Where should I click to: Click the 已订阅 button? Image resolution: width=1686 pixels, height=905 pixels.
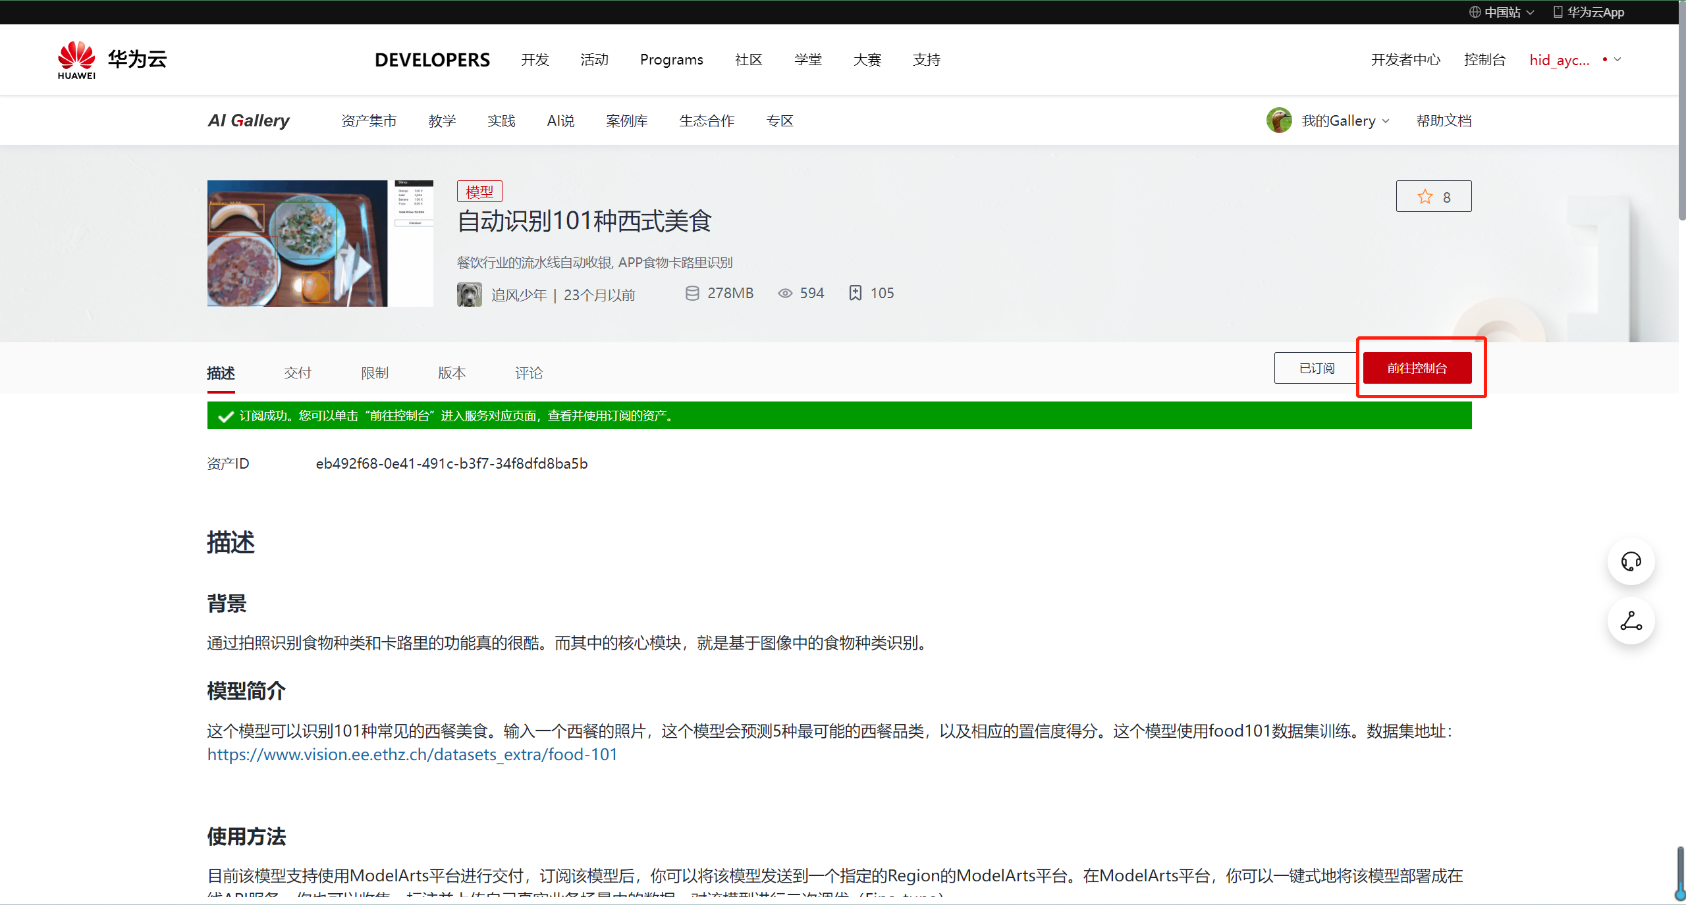click(1315, 367)
